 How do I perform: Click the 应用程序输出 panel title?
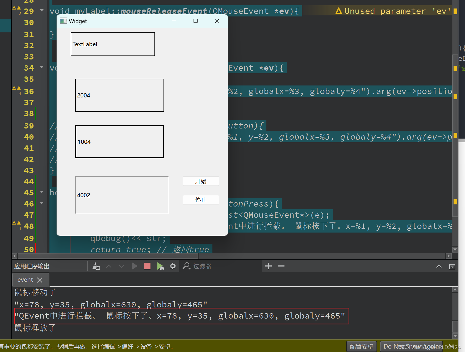pos(32,266)
